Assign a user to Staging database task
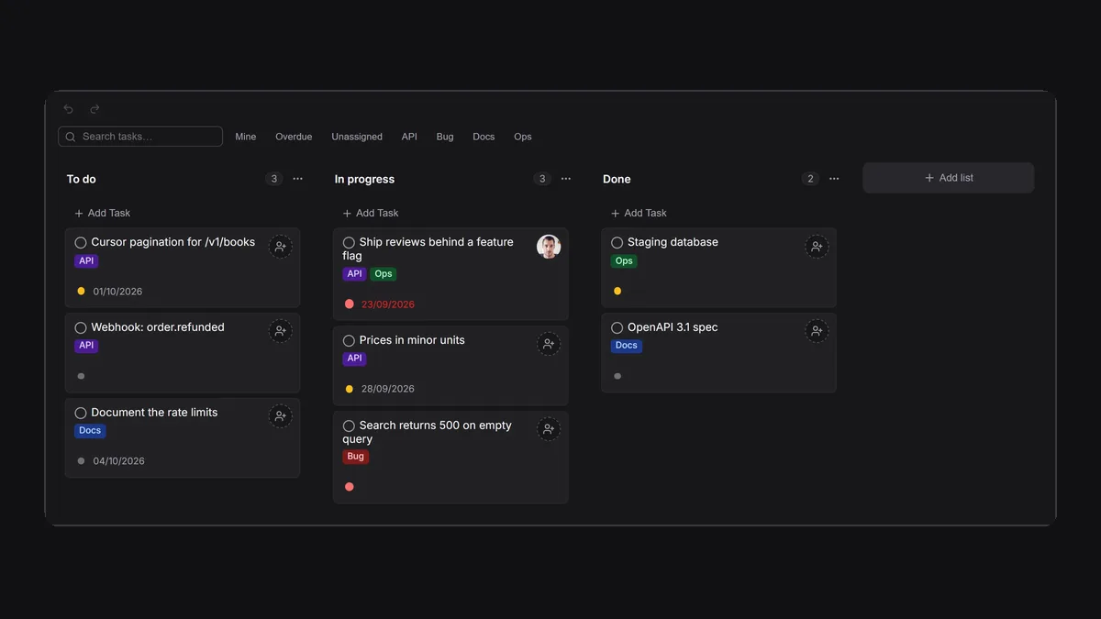Viewport: 1101px width, 619px height. 817,247
